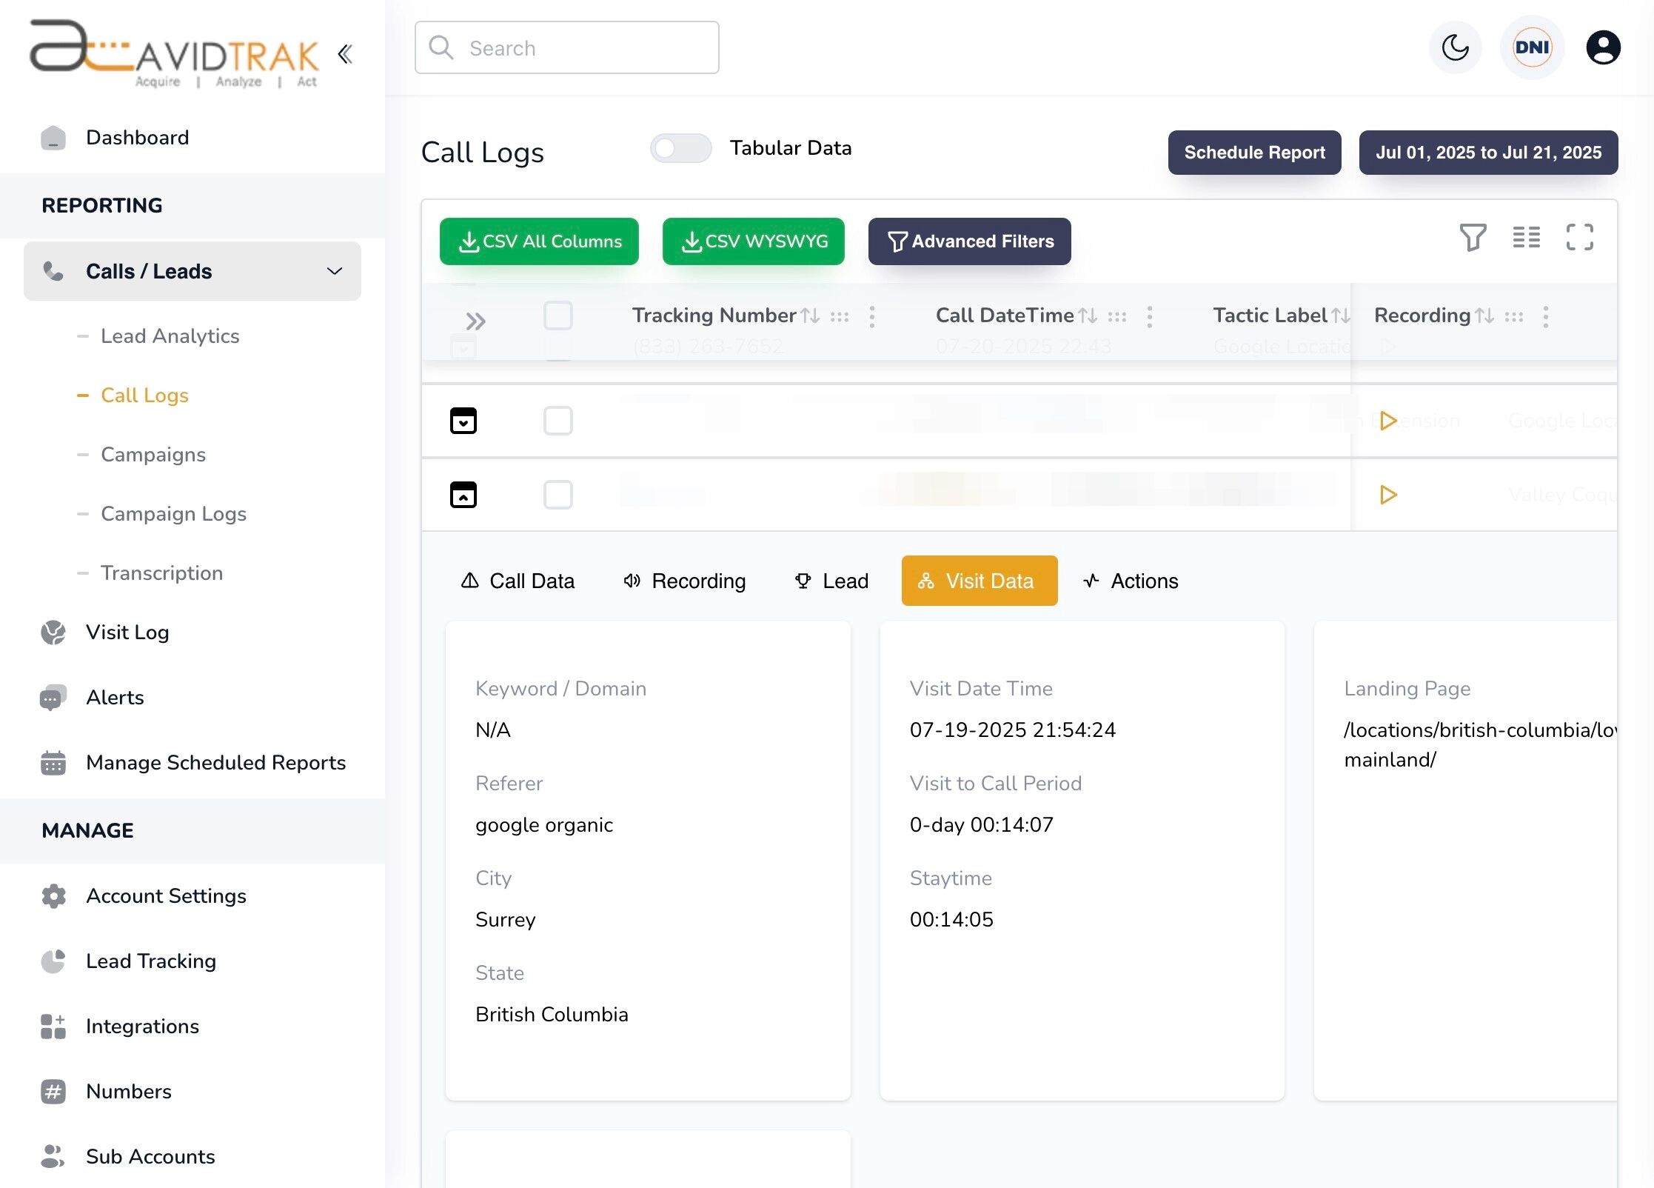Toggle dark mode with the moon icon

(x=1454, y=47)
